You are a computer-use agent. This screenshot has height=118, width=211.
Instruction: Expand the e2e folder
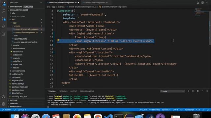click(x=14, y=13)
